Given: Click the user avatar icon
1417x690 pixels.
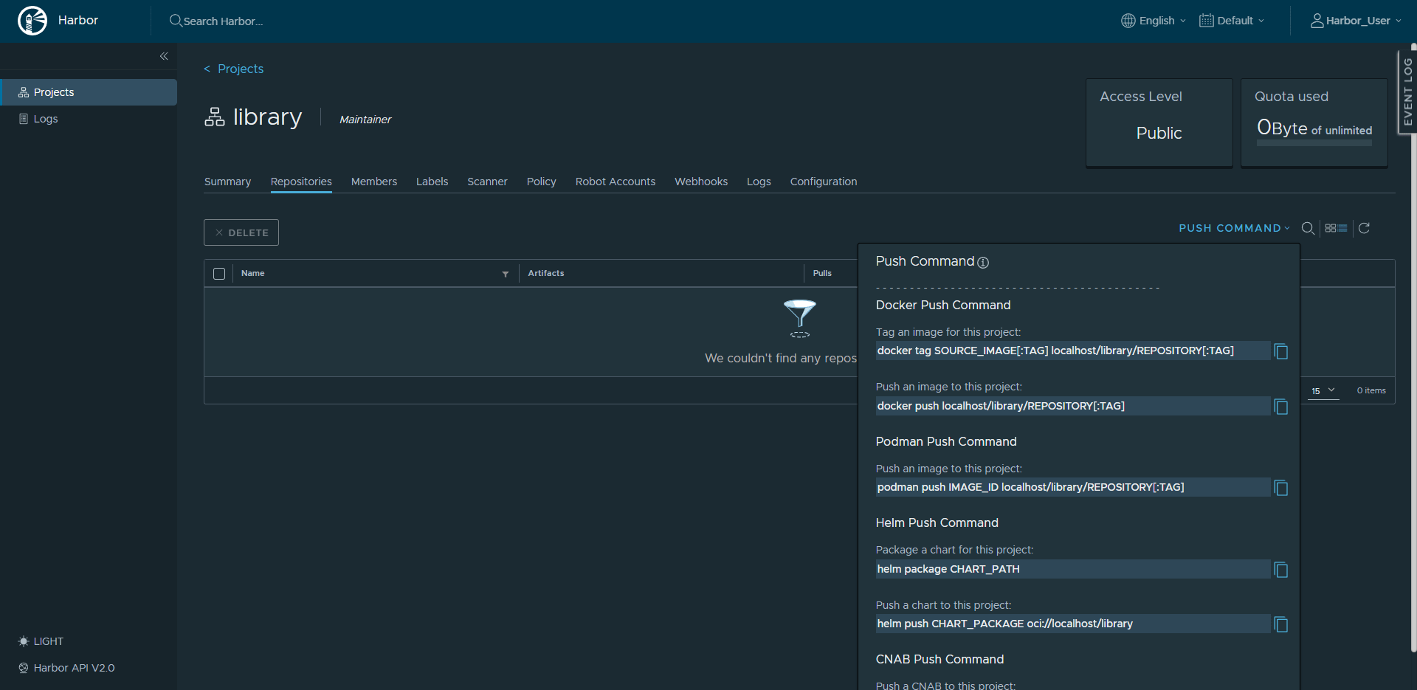Looking at the screenshot, I should pos(1317,21).
